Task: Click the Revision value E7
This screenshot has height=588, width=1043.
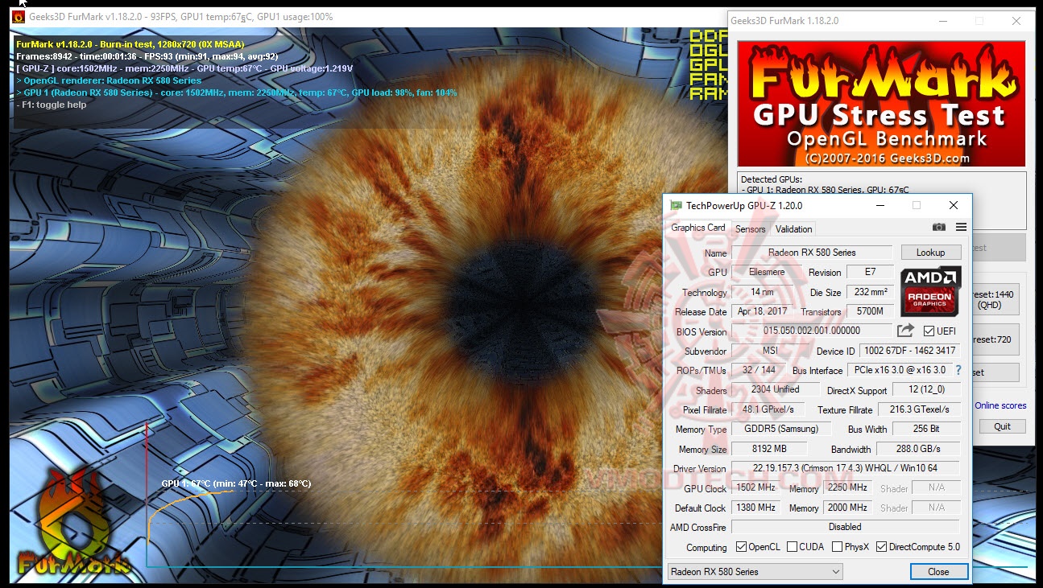Action: 870,272
